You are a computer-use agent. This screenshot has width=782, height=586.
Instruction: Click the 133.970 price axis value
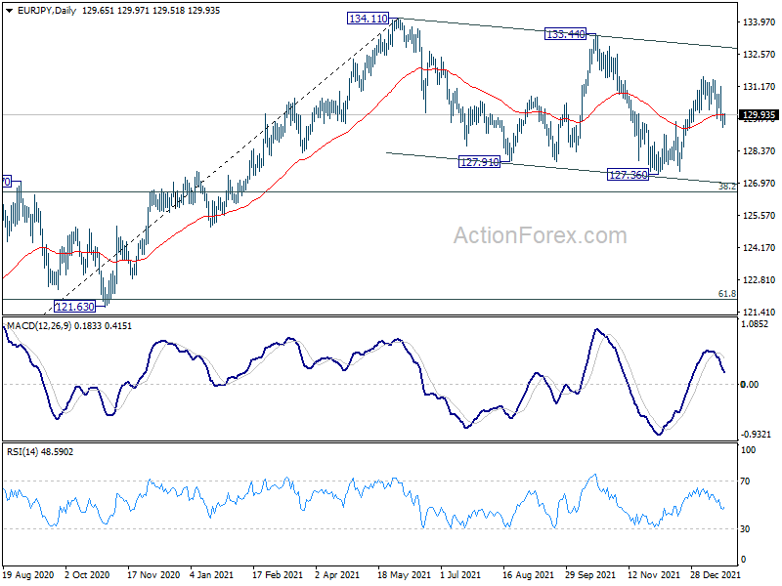pyautogui.click(x=760, y=21)
